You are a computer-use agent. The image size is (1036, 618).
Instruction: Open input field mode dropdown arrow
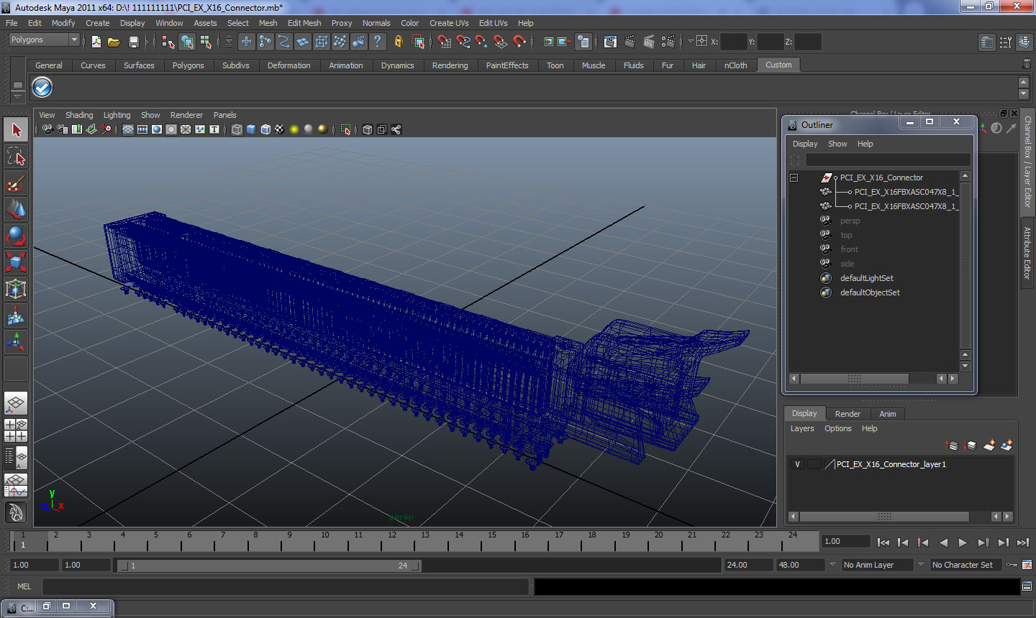[x=691, y=42]
